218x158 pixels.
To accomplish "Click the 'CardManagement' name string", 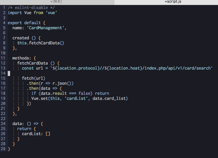I will click(x=45, y=28).
